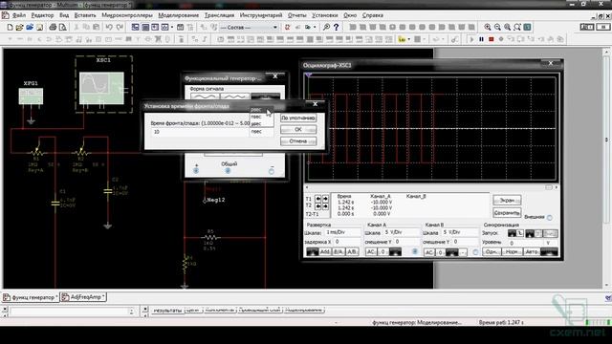Switch oscilloscope mode to Add

point(325,252)
